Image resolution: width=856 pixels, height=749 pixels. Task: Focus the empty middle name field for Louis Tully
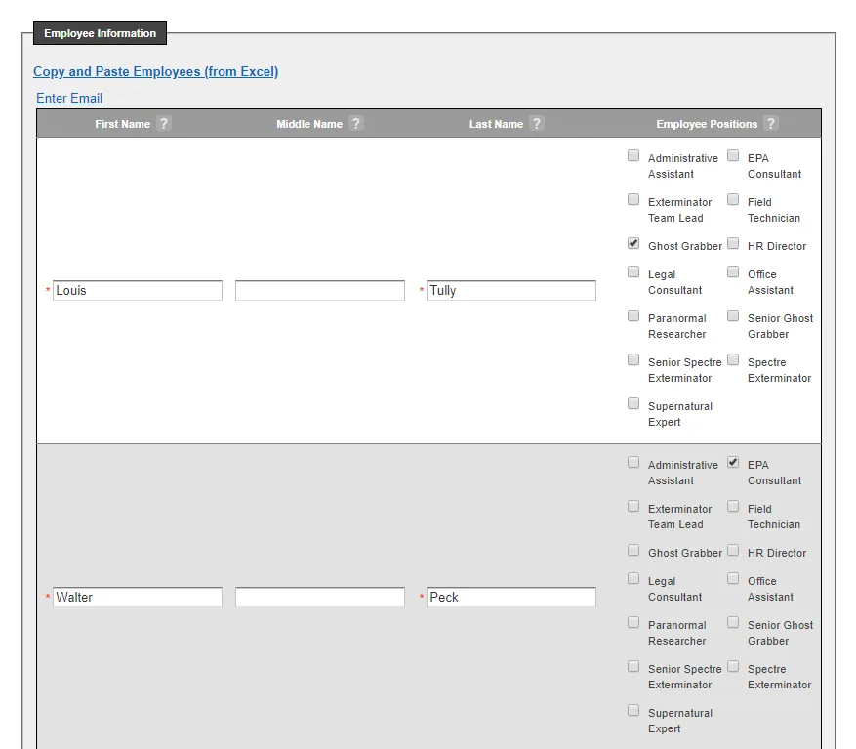tap(320, 291)
